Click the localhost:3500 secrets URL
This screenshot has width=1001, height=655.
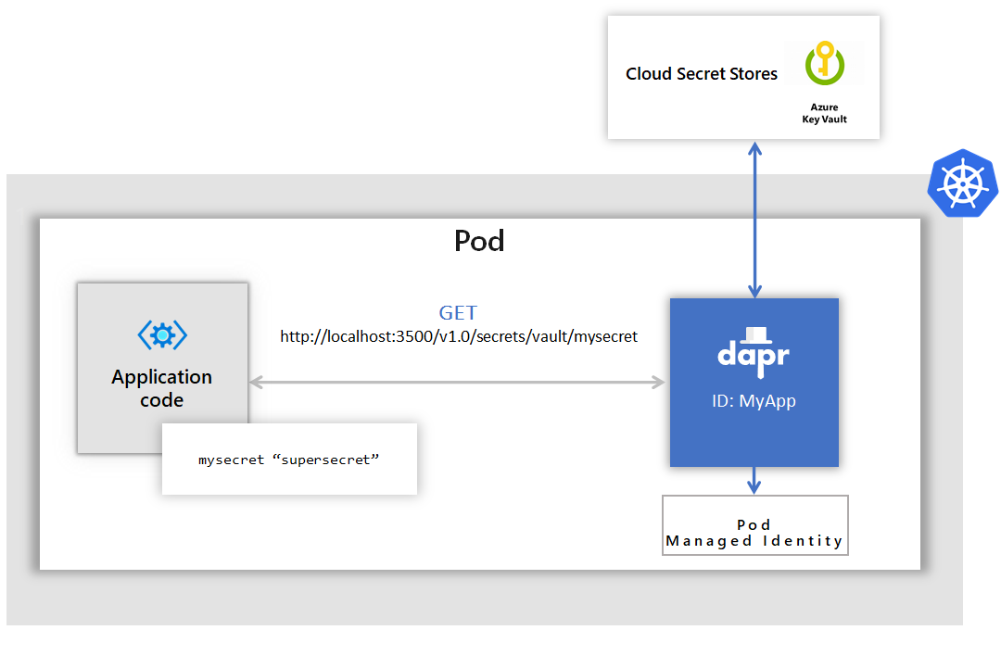(459, 336)
